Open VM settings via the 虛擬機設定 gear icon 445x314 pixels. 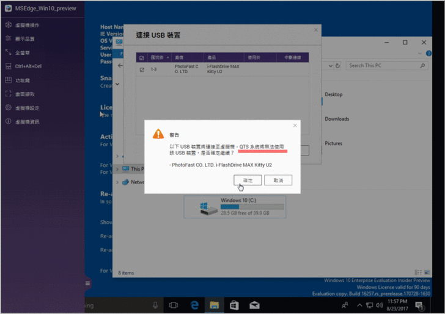[9, 107]
